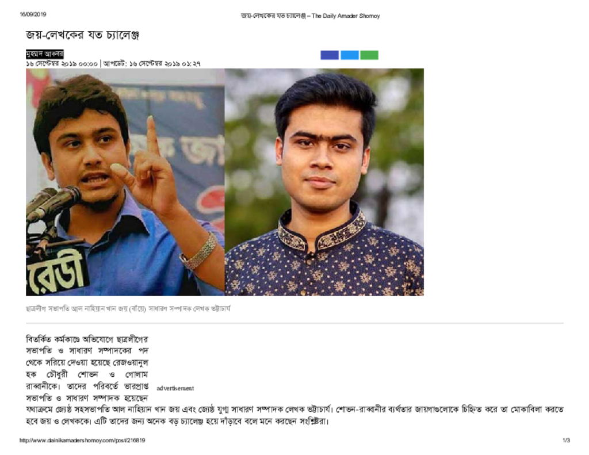The height and width of the screenshot is (455, 589).
Task: Click the Daily Amader Shomoy page title header
Action: pos(310,16)
